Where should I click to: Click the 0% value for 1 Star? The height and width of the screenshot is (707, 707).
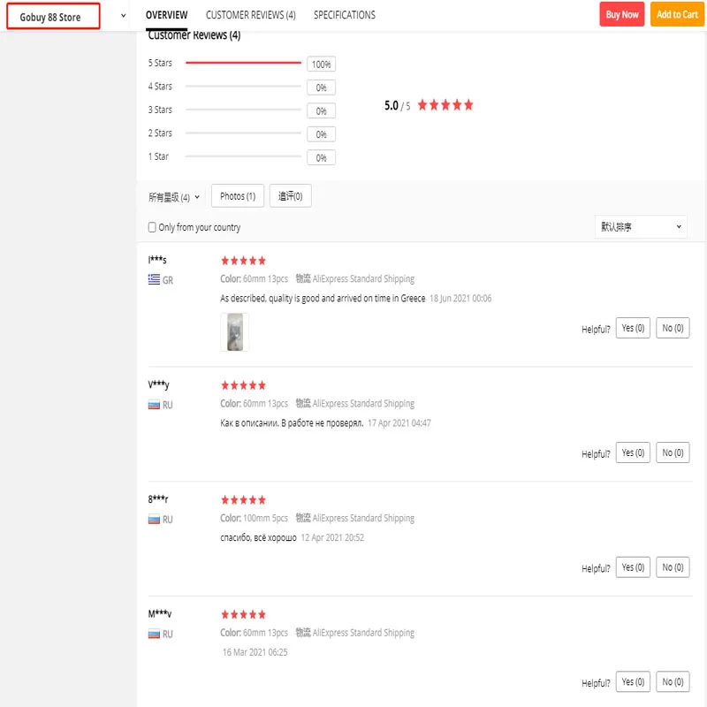point(321,158)
